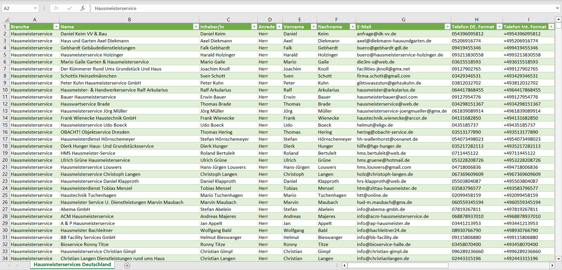
Task: Click the horizontal scrollbar track
Action: (x=498, y=265)
